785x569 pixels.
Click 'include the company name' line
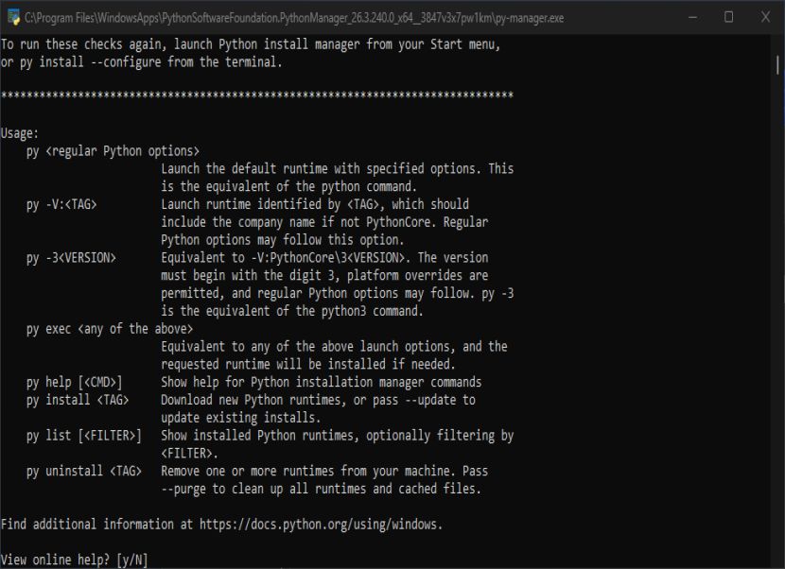point(324,222)
